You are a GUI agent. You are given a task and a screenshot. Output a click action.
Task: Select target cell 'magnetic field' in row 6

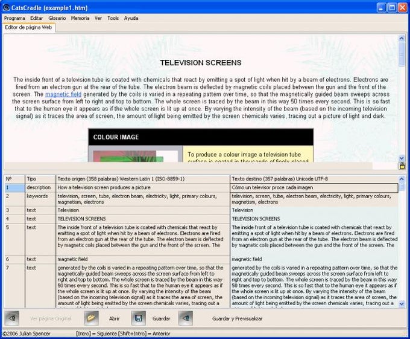(x=314, y=259)
